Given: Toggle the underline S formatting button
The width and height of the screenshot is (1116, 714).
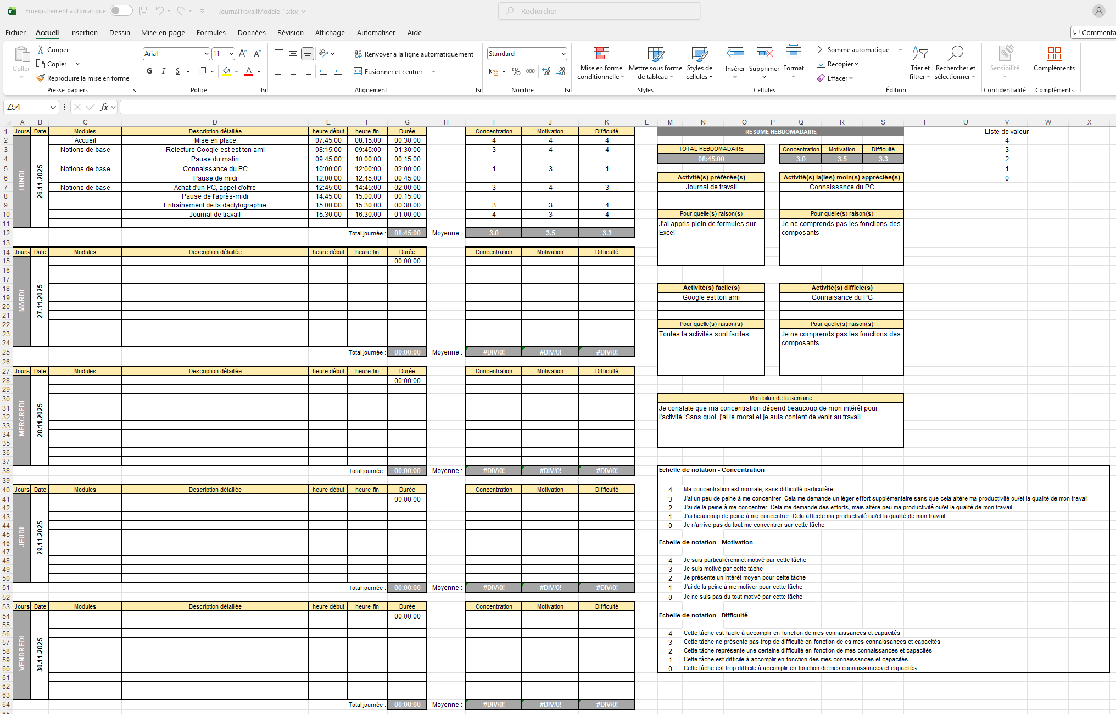Looking at the screenshot, I should pyautogui.click(x=177, y=71).
